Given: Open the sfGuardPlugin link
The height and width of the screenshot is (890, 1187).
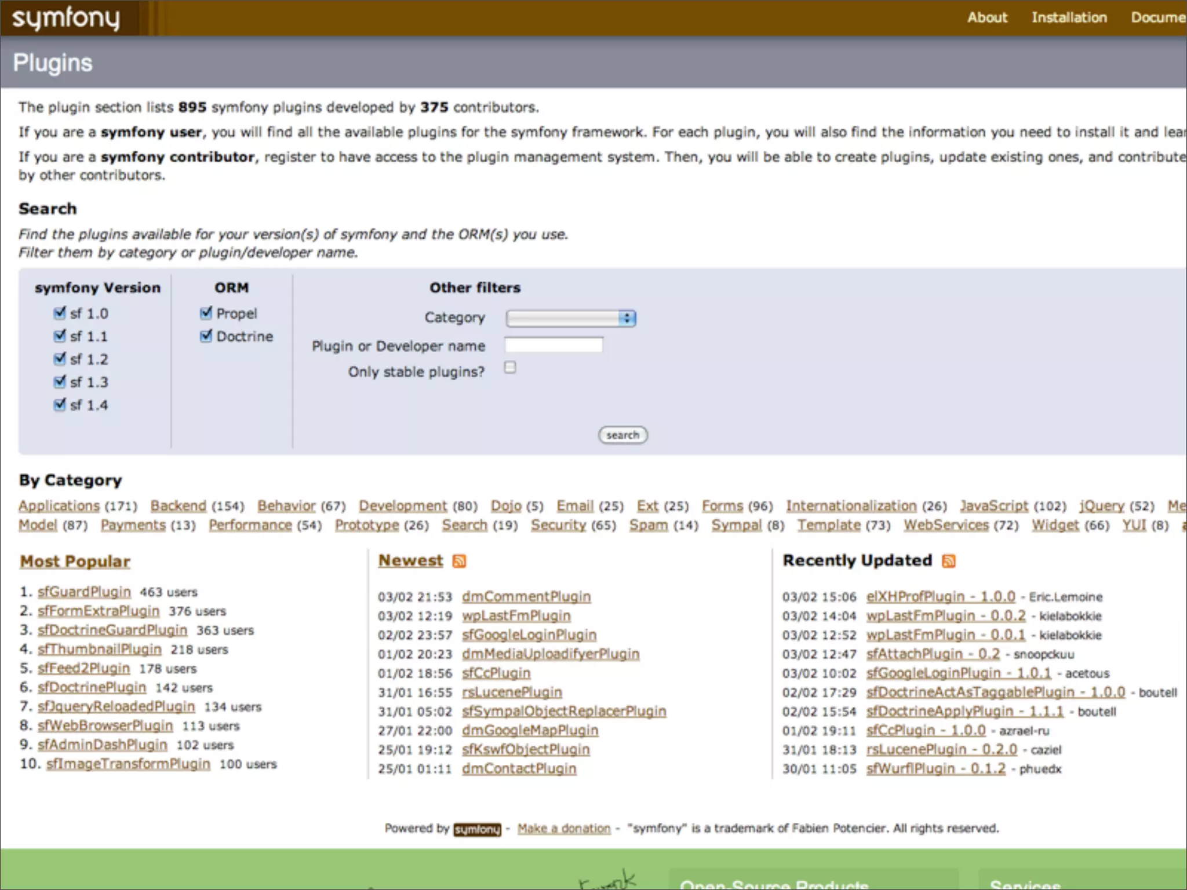Looking at the screenshot, I should 84,592.
